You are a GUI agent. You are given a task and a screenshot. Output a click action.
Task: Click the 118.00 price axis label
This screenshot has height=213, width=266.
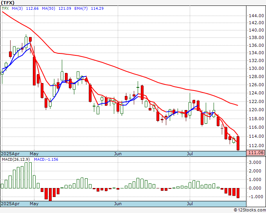pos(256,119)
